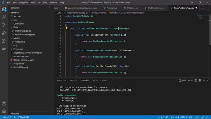This screenshot has width=211, height=119.
Task: Add a new terminal with plus icon
Action: tap(189, 80)
